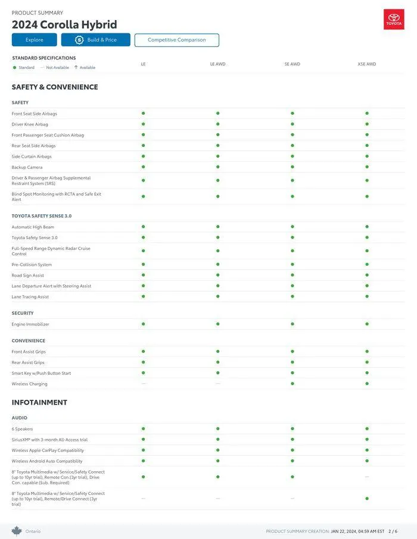Viewport: 417px width, 539px height.
Task: Click the Ontario region label
Action: [33, 531]
